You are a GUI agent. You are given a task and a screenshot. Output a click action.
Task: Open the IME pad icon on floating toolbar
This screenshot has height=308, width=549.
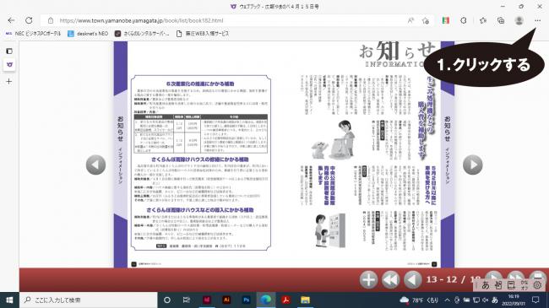pos(498,285)
